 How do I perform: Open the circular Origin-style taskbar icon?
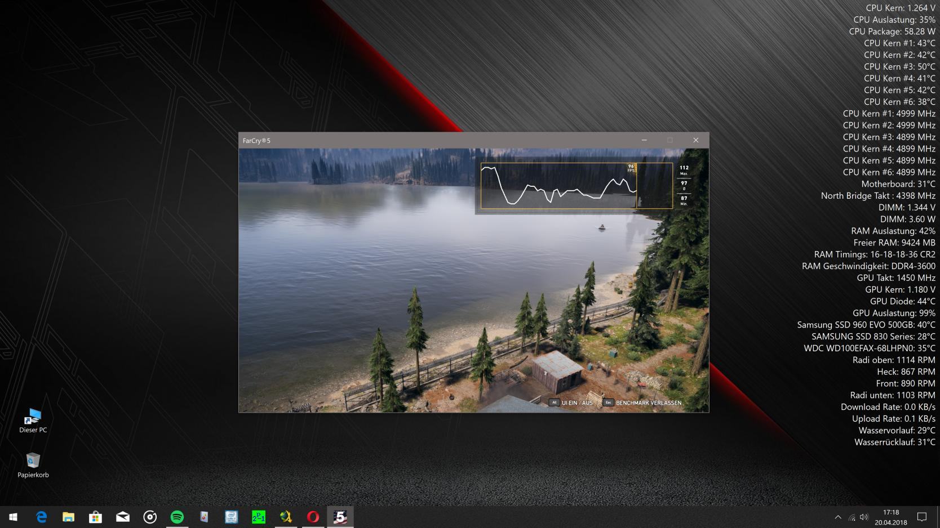coord(150,517)
